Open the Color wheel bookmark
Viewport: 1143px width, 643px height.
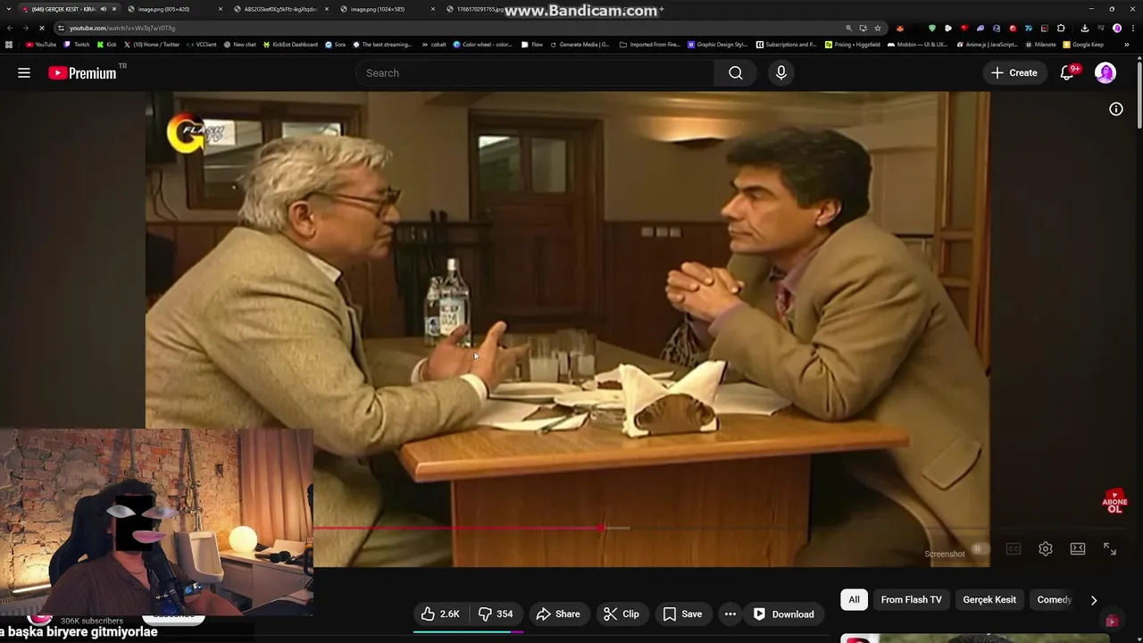pyautogui.click(x=482, y=44)
